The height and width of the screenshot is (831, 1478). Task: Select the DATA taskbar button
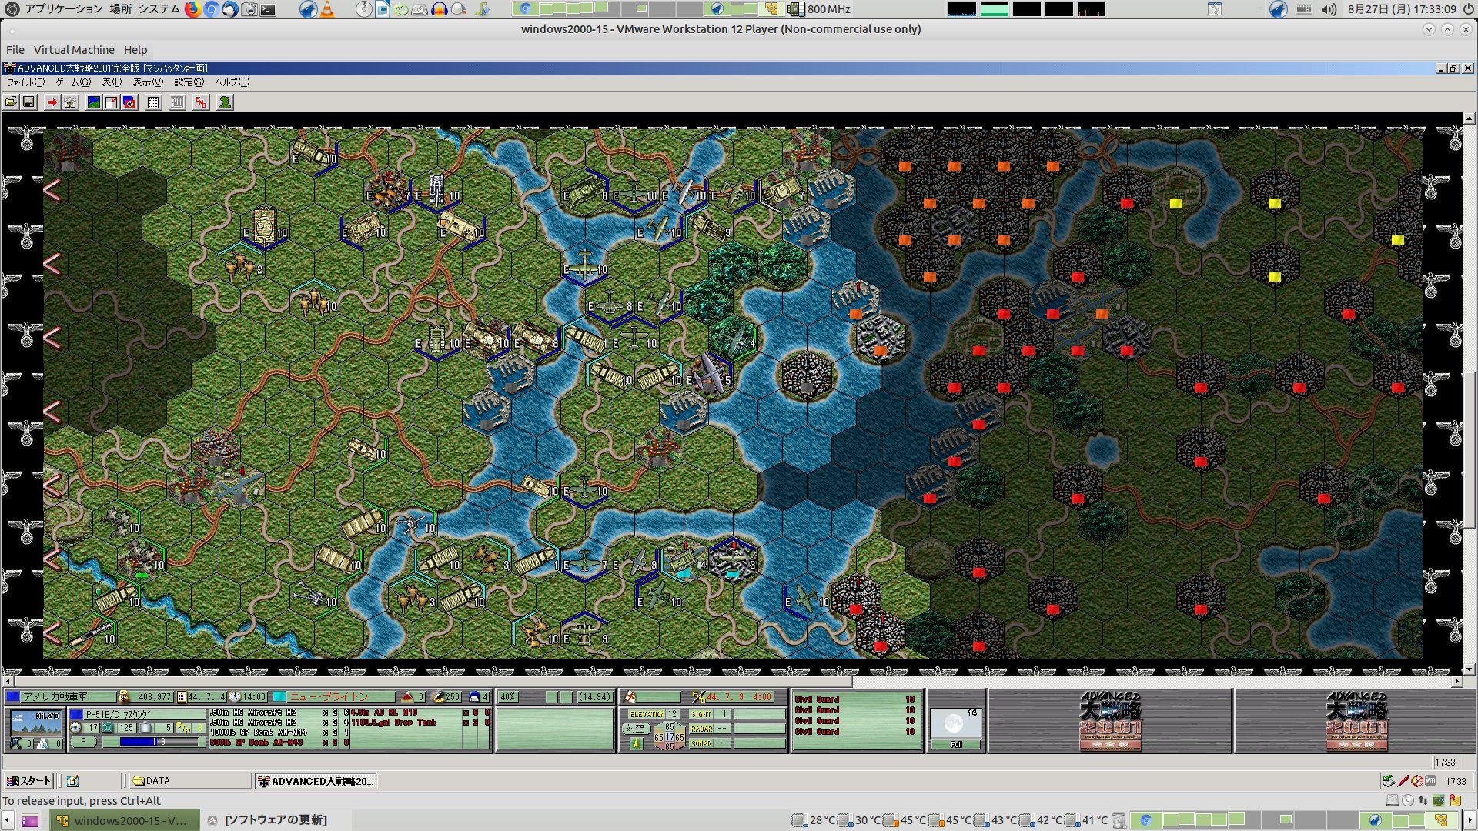tap(190, 781)
